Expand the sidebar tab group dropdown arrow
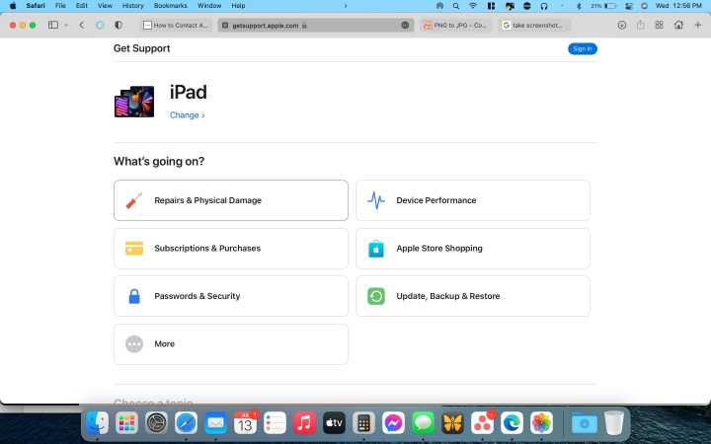This screenshot has height=444, width=711. tap(66, 26)
